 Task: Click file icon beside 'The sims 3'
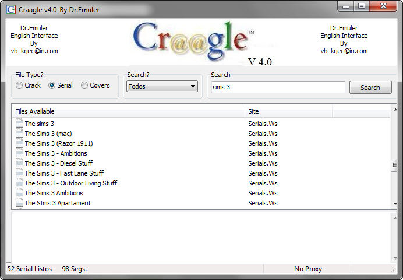coord(19,124)
